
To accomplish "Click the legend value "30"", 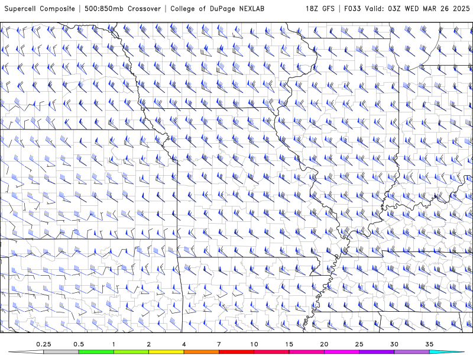I will (x=394, y=344).
